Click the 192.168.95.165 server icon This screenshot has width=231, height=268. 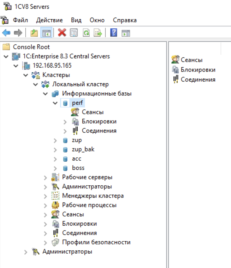coord(26,66)
